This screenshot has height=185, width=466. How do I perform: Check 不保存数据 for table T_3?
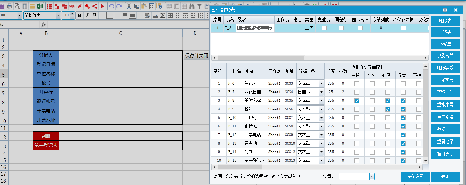[404, 28]
